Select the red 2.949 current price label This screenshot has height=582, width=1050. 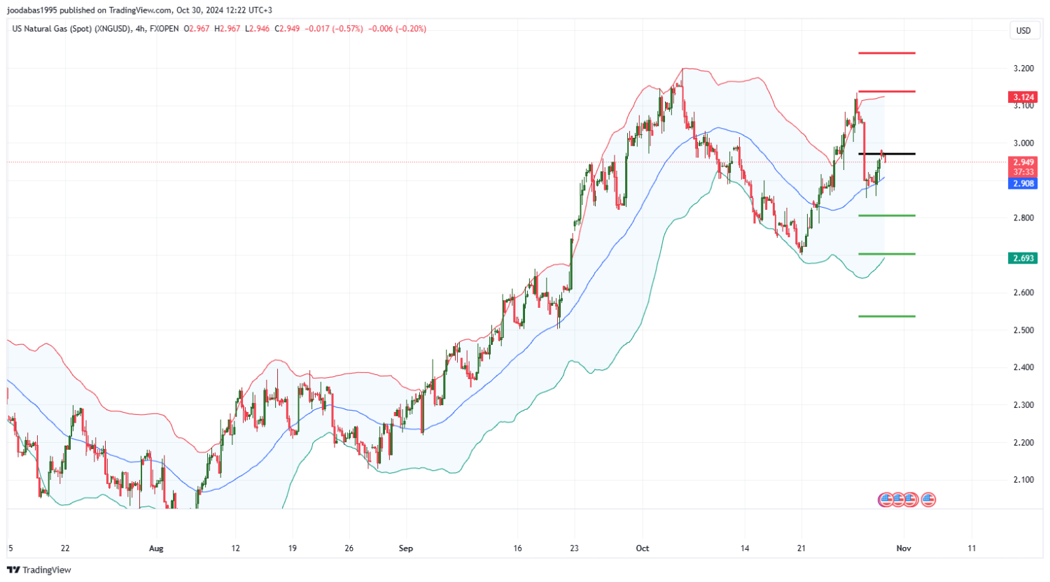pyautogui.click(x=1023, y=162)
